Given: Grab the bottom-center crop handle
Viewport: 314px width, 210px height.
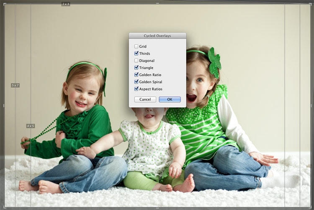Looking at the screenshot, I should pos(157,207).
